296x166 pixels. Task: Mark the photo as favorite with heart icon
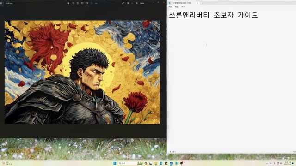coord(82,3)
